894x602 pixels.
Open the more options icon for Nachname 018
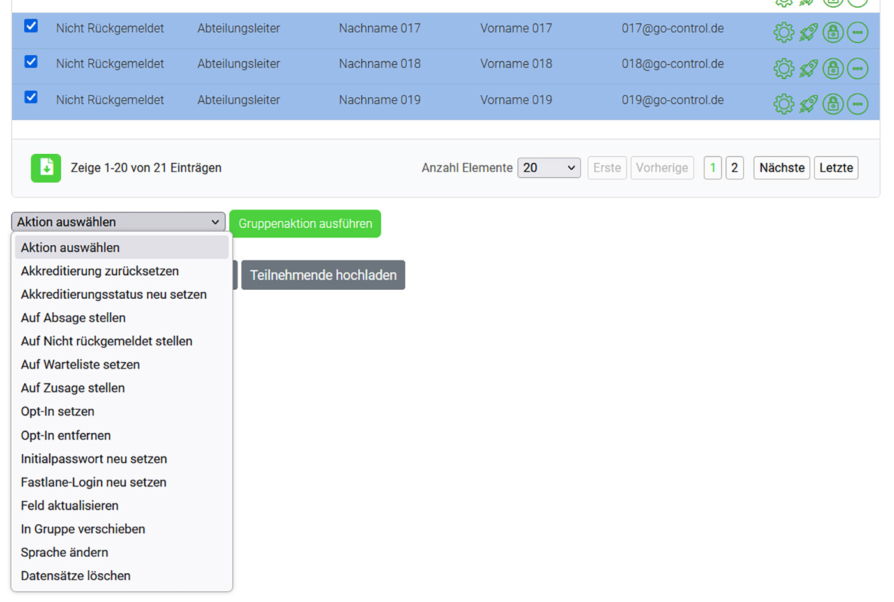coord(858,68)
